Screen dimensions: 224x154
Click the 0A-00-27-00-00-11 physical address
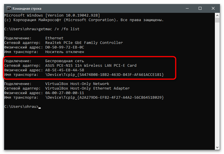65,93
